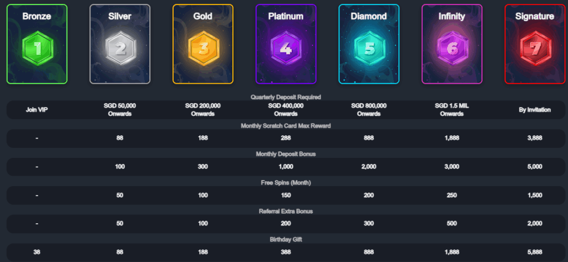Click the Join VIP link

tap(37, 110)
